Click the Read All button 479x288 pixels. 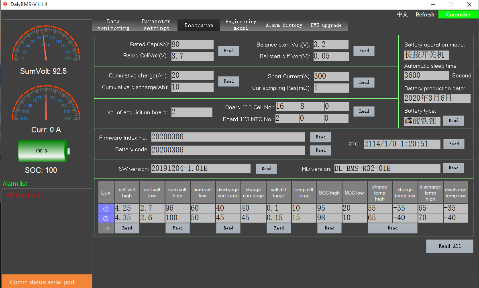tap(449, 246)
